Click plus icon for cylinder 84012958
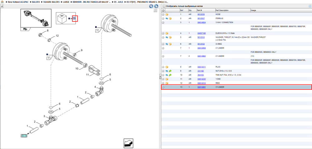 click(x=163, y=48)
